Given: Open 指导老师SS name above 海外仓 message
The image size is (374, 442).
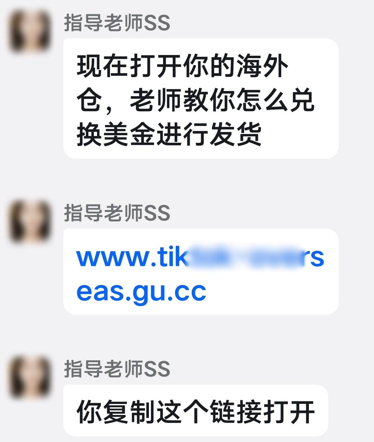Looking at the screenshot, I should tap(117, 23).
